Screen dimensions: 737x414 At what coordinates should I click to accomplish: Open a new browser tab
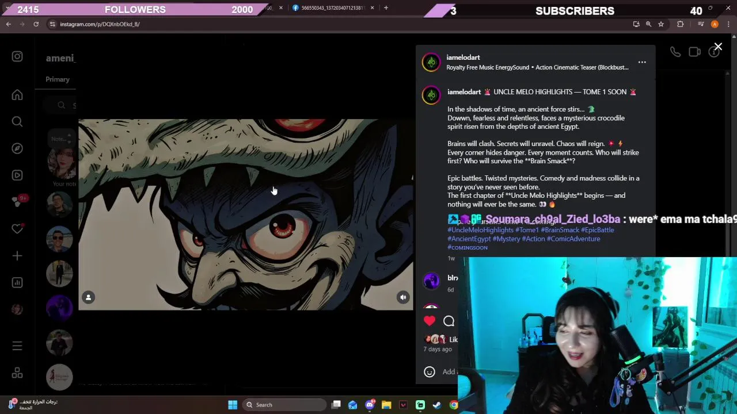[x=386, y=8]
